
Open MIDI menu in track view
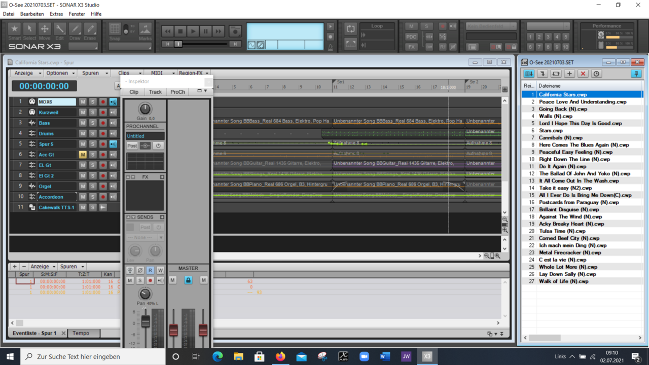(160, 73)
